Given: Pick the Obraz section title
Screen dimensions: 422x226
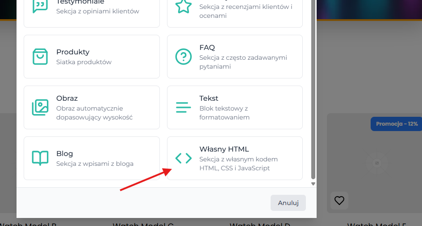Looking at the screenshot, I should tap(67, 99).
